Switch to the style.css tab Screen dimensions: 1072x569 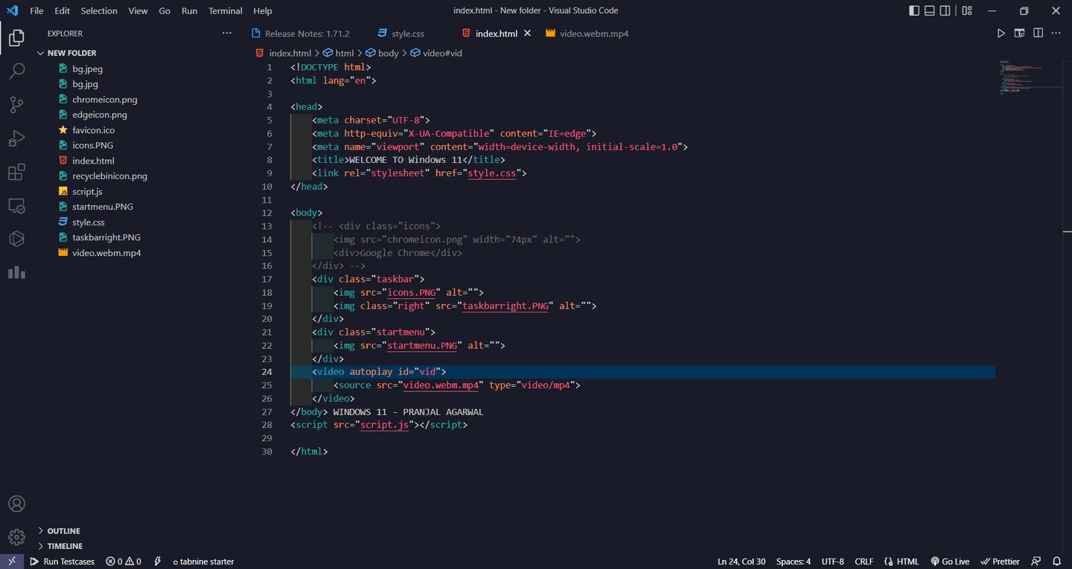pos(408,33)
